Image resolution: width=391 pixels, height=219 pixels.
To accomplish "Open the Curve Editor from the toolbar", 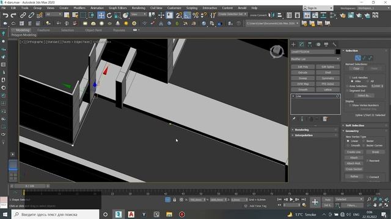I will click(315, 15).
